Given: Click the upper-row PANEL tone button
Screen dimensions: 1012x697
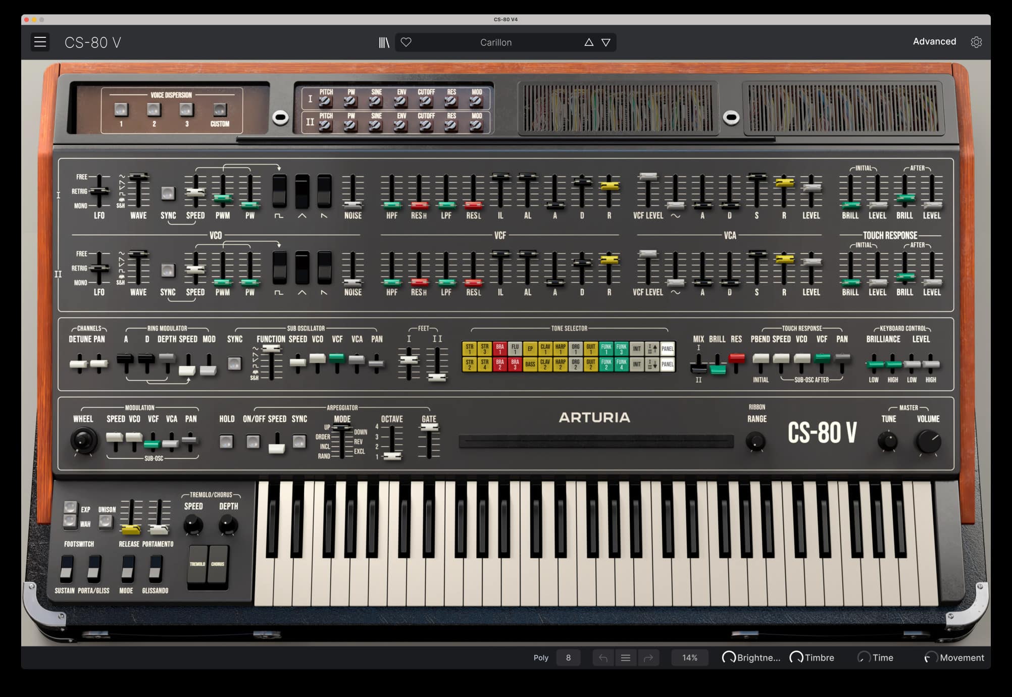Looking at the screenshot, I should [668, 348].
